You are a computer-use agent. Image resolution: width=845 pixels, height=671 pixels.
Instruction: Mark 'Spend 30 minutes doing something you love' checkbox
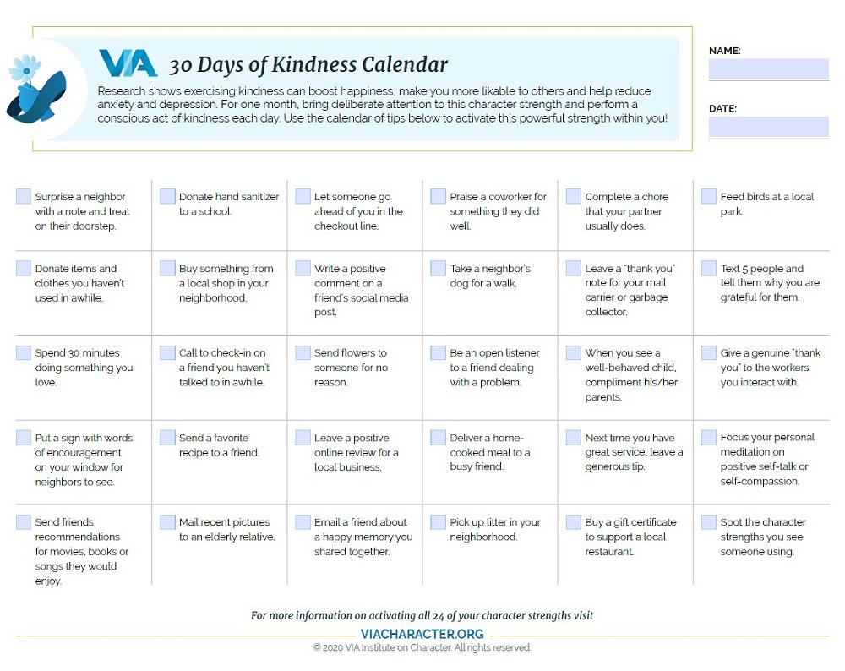(x=24, y=353)
